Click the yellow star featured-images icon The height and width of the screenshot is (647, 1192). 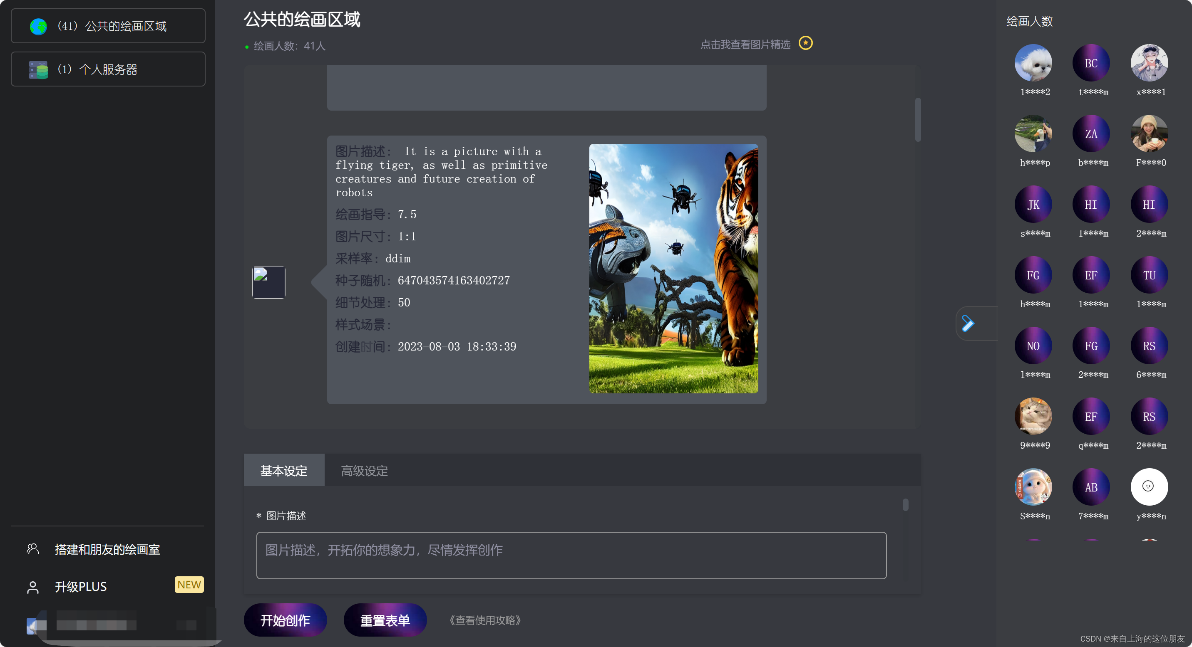coord(805,43)
